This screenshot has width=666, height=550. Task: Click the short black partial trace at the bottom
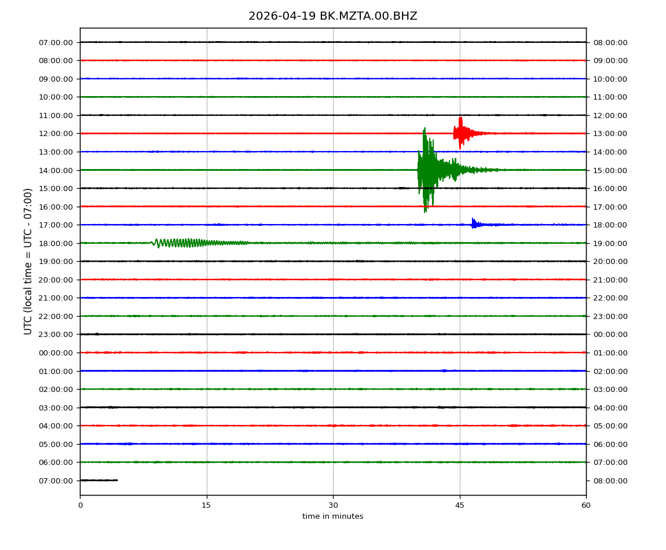click(x=98, y=480)
